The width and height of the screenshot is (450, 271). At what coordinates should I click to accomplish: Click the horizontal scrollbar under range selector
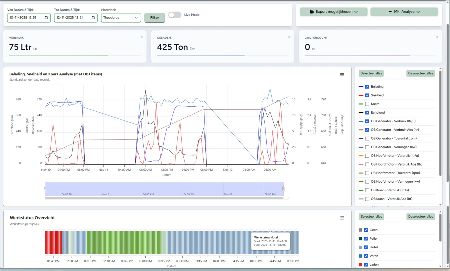pos(164,198)
